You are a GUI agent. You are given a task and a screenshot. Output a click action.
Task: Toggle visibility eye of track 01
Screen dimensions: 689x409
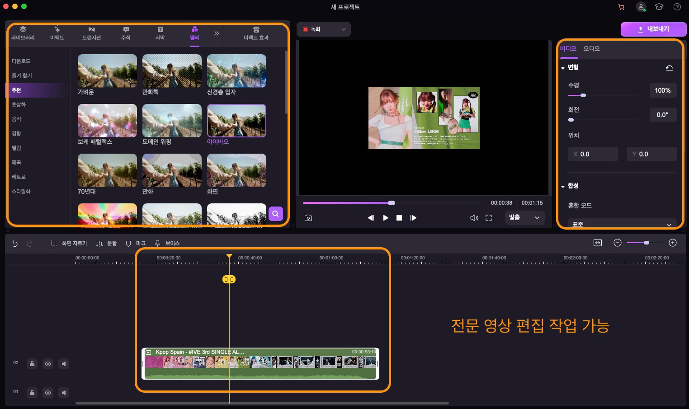(x=48, y=393)
